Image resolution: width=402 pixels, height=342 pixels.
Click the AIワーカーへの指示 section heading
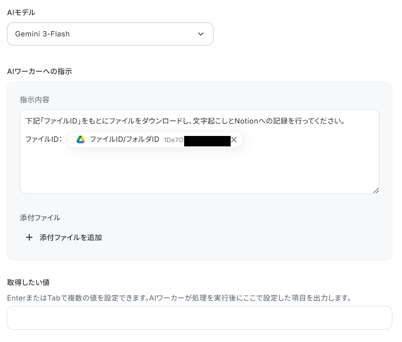click(x=40, y=71)
